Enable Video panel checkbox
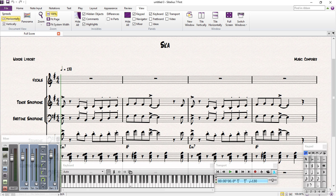The width and height of the screenshot is (336, 196). [167, 19]
